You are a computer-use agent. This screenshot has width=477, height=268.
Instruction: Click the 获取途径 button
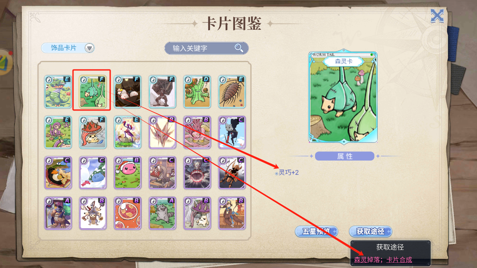click(371, 232)
